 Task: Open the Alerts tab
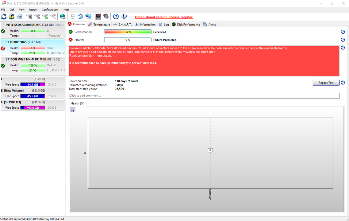pos(209,25)
